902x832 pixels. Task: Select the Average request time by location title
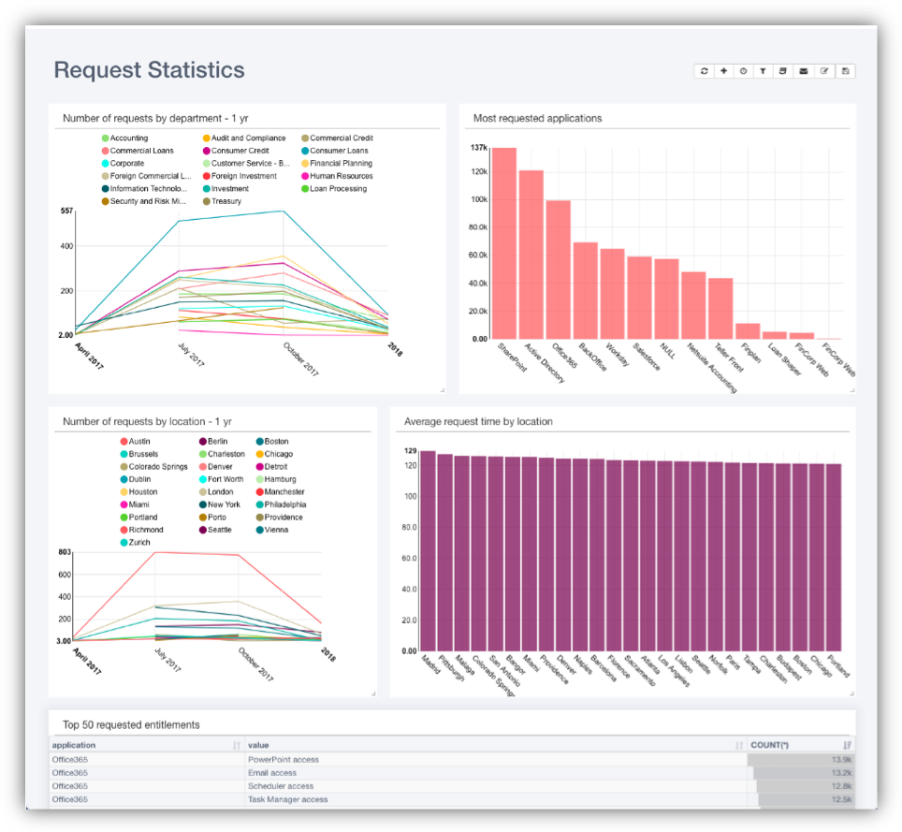click(x=478, y=422)
